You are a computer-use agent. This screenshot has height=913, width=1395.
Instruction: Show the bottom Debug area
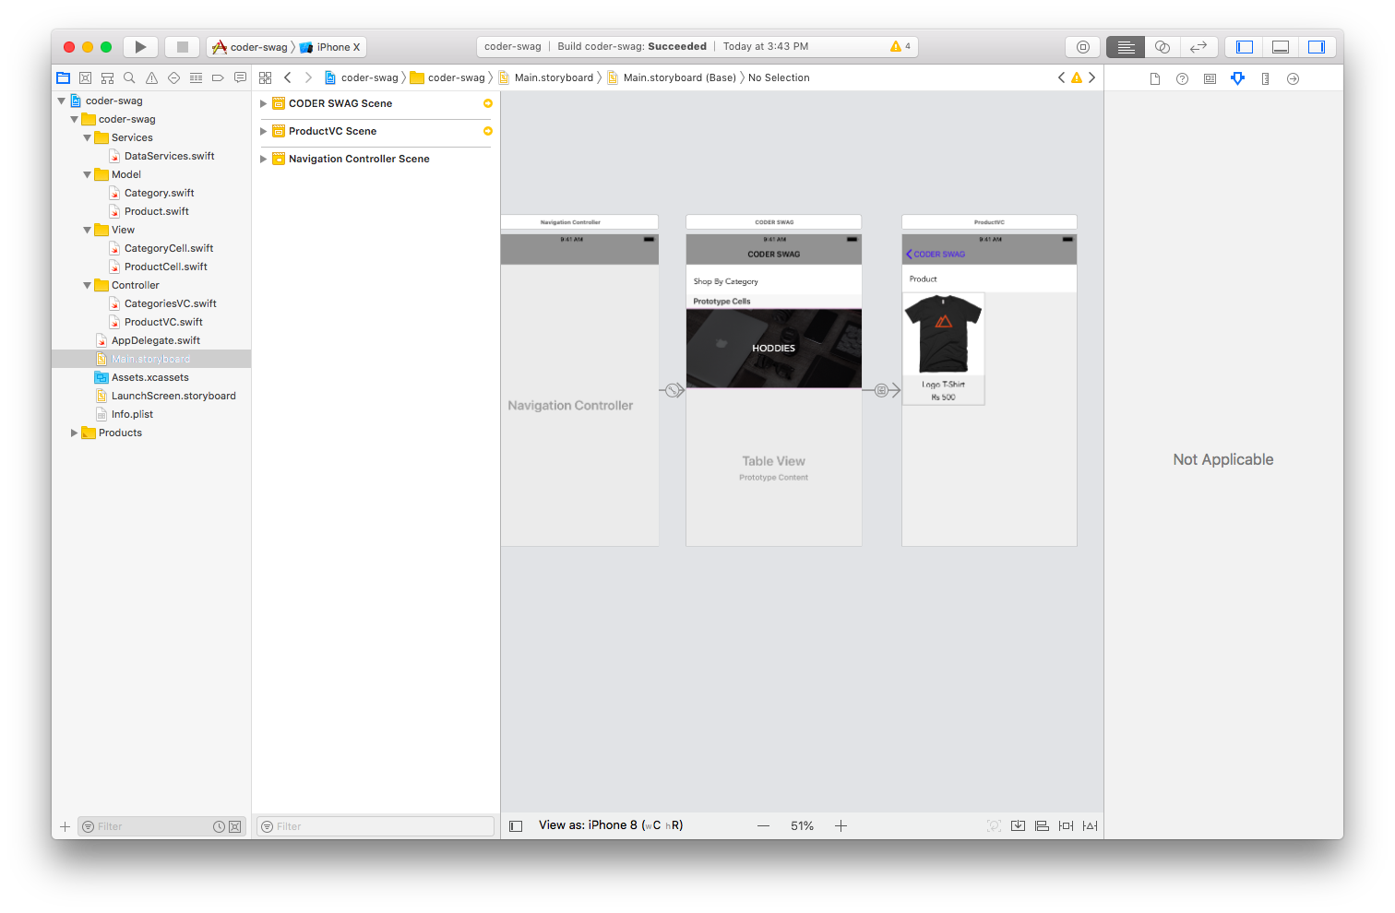tap(1280, 46)
